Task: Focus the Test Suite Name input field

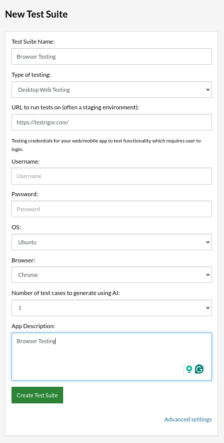Action: (x=112, y=57)
